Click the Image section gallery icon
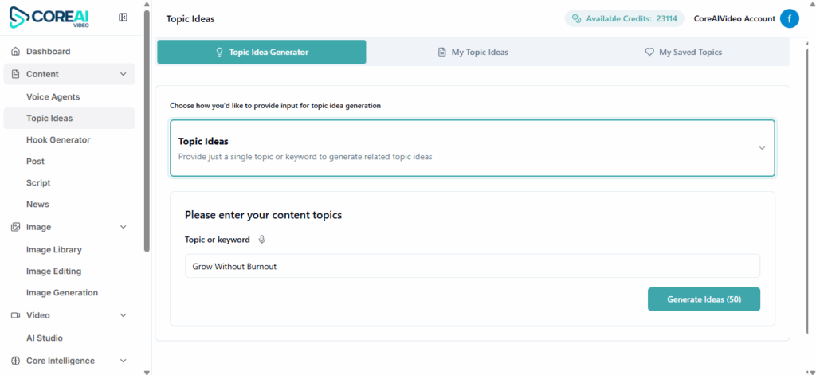The width and height of the screenshot is (816, 375). point(15,227)
